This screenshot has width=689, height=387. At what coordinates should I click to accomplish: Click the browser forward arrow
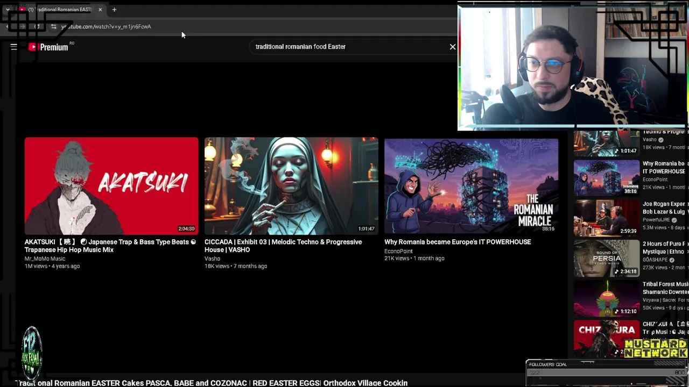[22, 26]
